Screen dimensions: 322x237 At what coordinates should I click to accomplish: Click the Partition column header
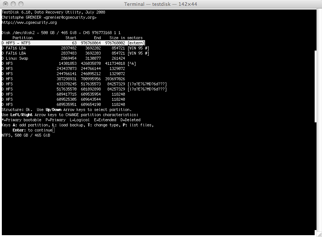coord(22,38)
